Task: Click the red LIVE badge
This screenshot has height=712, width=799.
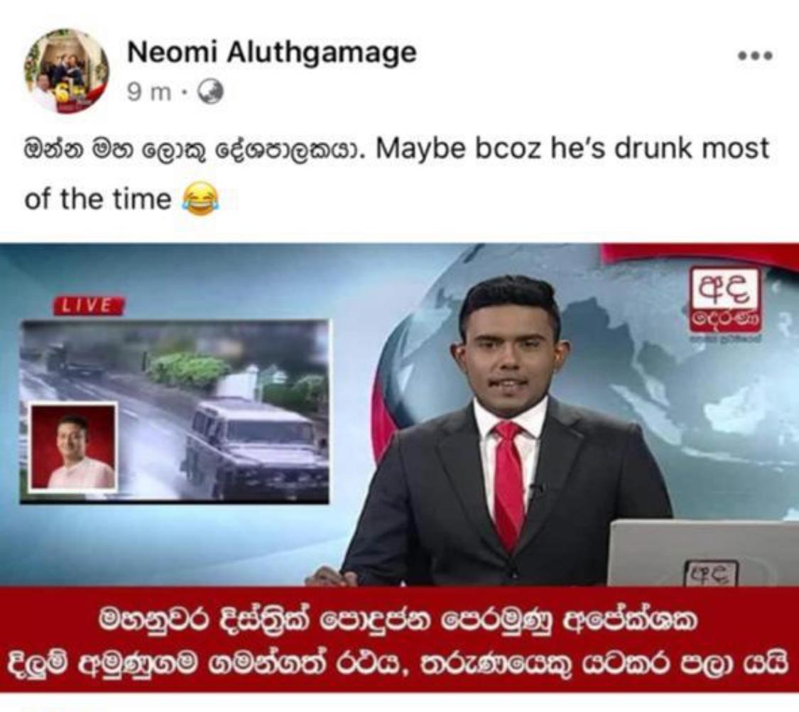Action: (89, 305)
